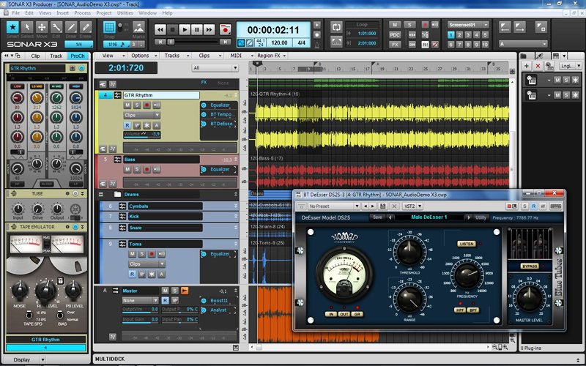Arm GTR Rhythm track for recording

coord(146,105)
